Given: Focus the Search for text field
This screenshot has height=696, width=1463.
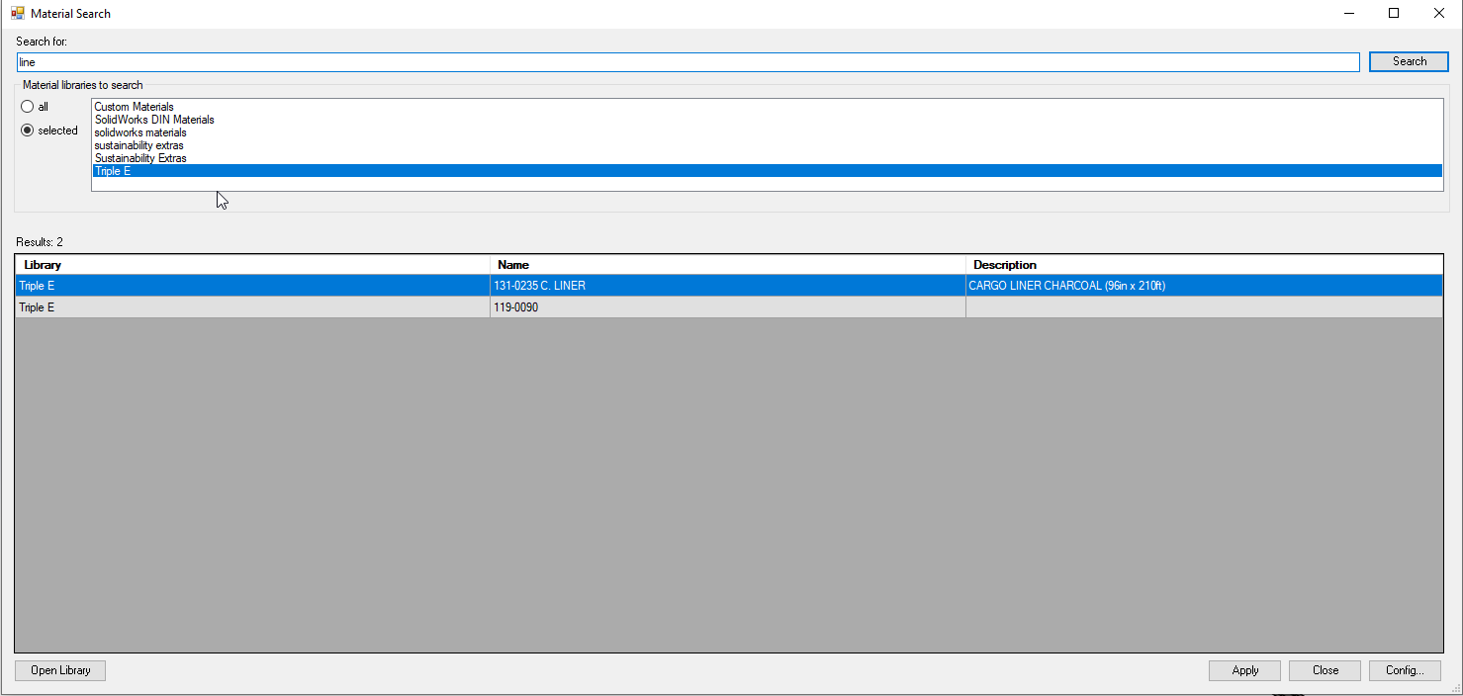Looking at the screenshot, I should (x=687, y=62).
